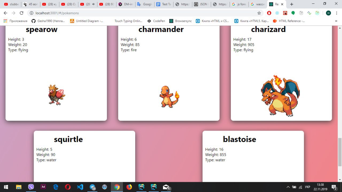Close the active React tab
The image size is (342, 192).
click(282, 4)
